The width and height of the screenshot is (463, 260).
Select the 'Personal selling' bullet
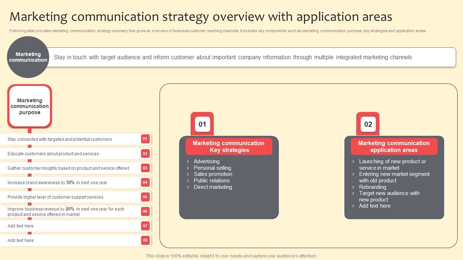[212, 168]
